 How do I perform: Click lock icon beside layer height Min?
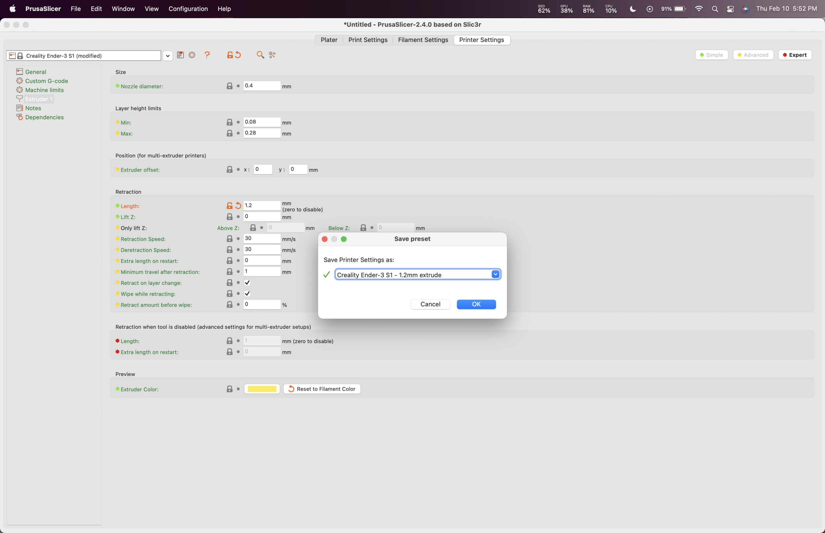click(x=230, y=122)
